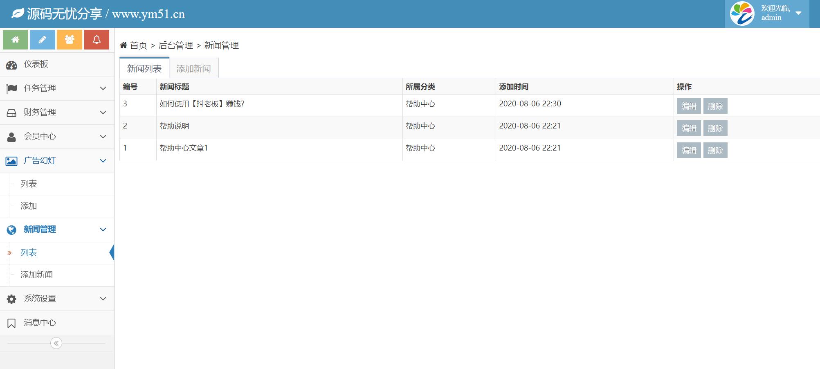Viewport: 820px width, 369px height.
Task: Expand the 会员中心 menu chevron
Action: (103, 137)
